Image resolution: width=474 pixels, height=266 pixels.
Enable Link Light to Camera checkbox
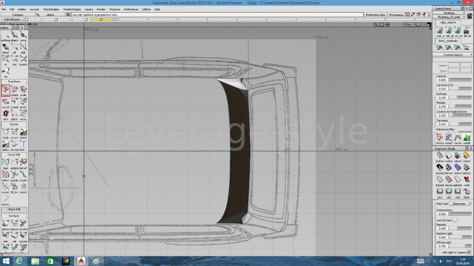pyautogui.click(x=469, y=252)
